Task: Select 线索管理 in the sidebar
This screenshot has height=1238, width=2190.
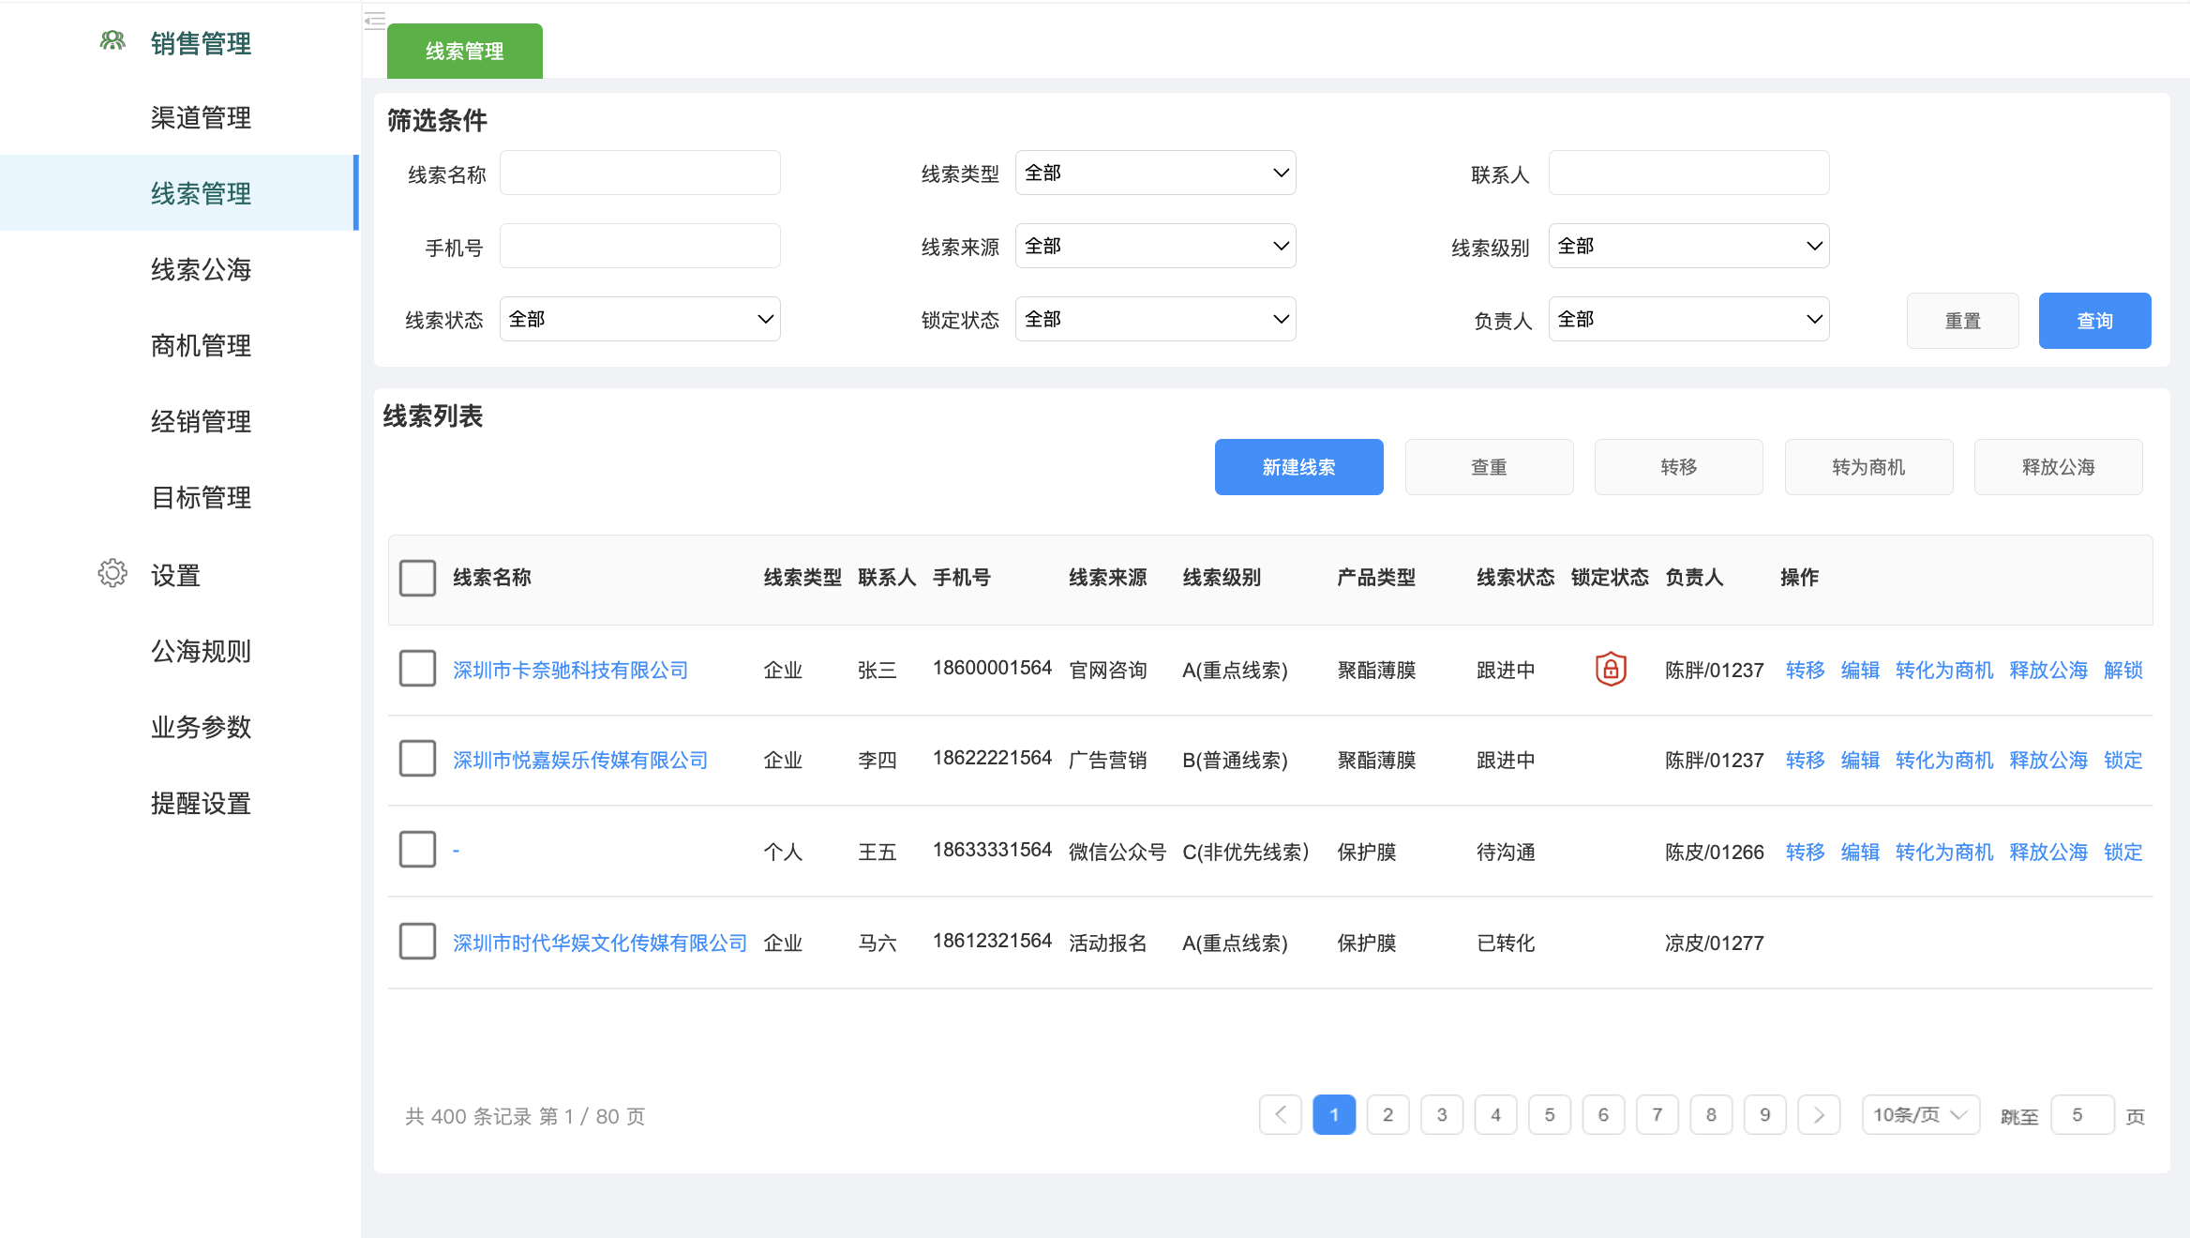Action: 180,193
